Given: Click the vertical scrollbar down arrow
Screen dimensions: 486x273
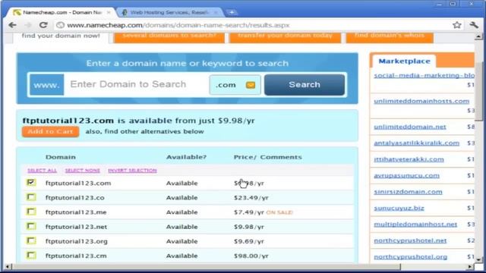Looking at the screenshot, I should [x=478, y=259].
